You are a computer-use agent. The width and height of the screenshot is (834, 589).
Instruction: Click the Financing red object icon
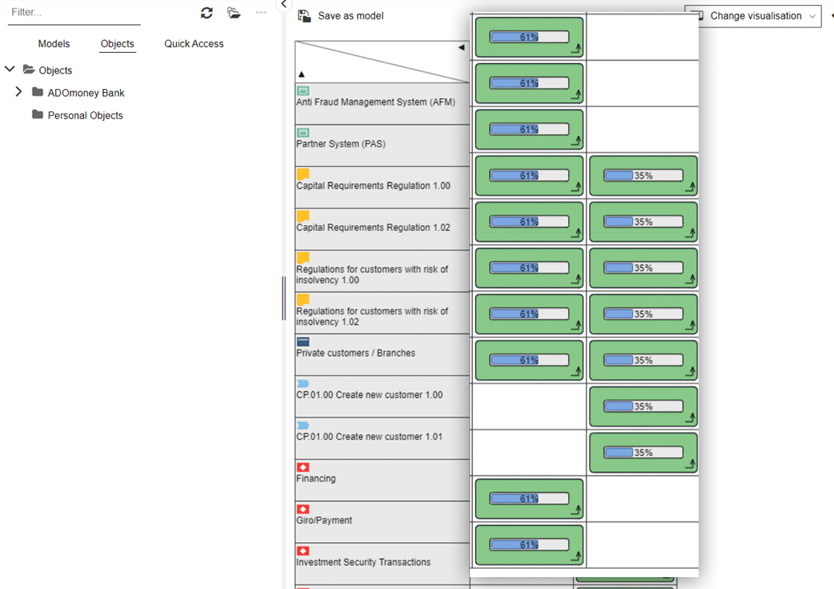point(303,467)
